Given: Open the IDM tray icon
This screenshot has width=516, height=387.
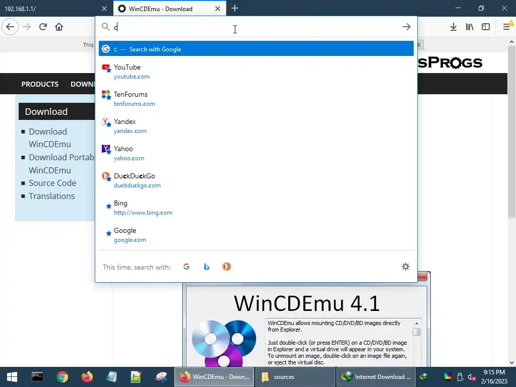Looking at the screenshot, I should click(424, 377).
